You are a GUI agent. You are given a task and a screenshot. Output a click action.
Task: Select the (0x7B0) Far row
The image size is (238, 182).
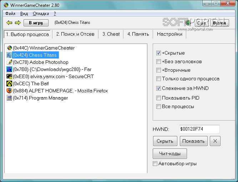[x=52, y=69]
